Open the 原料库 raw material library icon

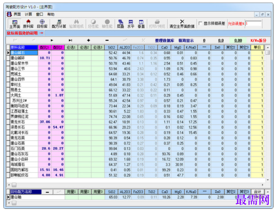(x=28, y=24)
